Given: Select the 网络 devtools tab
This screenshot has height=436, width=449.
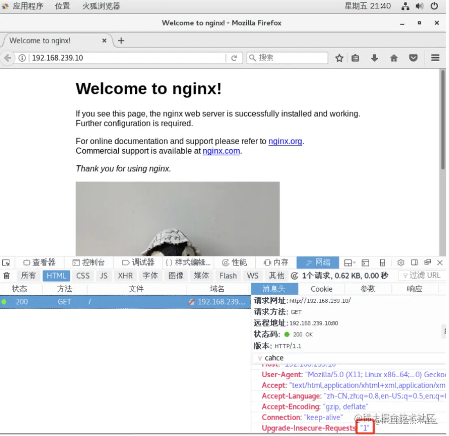Looking at the screenshot, I should pos(318,262).
